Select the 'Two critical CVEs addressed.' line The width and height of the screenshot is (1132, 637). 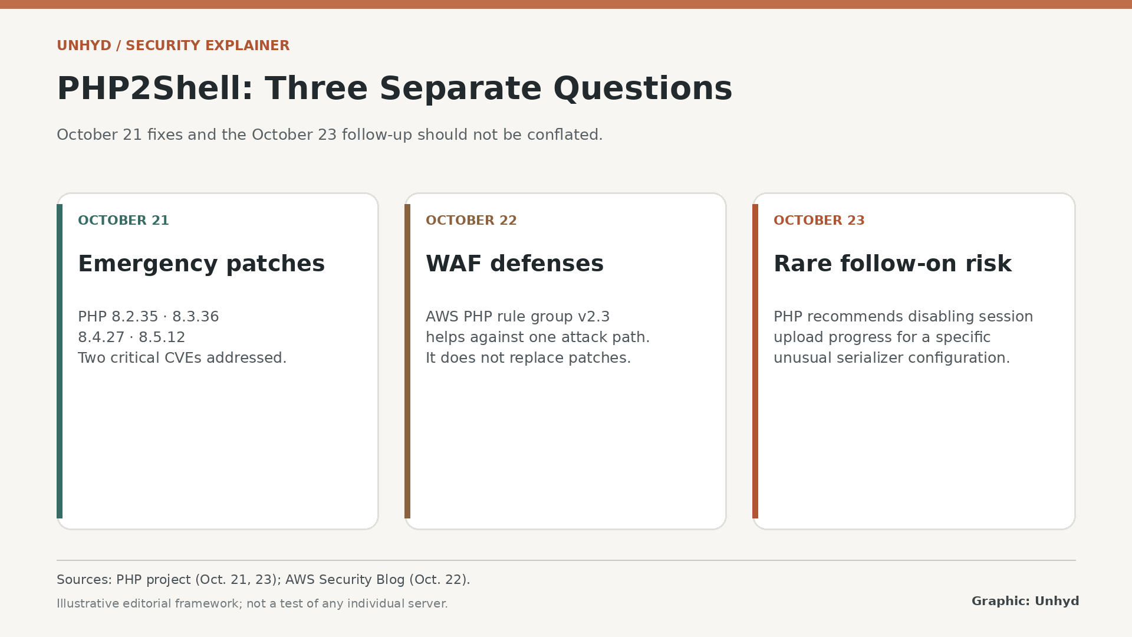tap(182, 358)
